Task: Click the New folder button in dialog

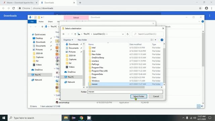Action: pos(82,40)
